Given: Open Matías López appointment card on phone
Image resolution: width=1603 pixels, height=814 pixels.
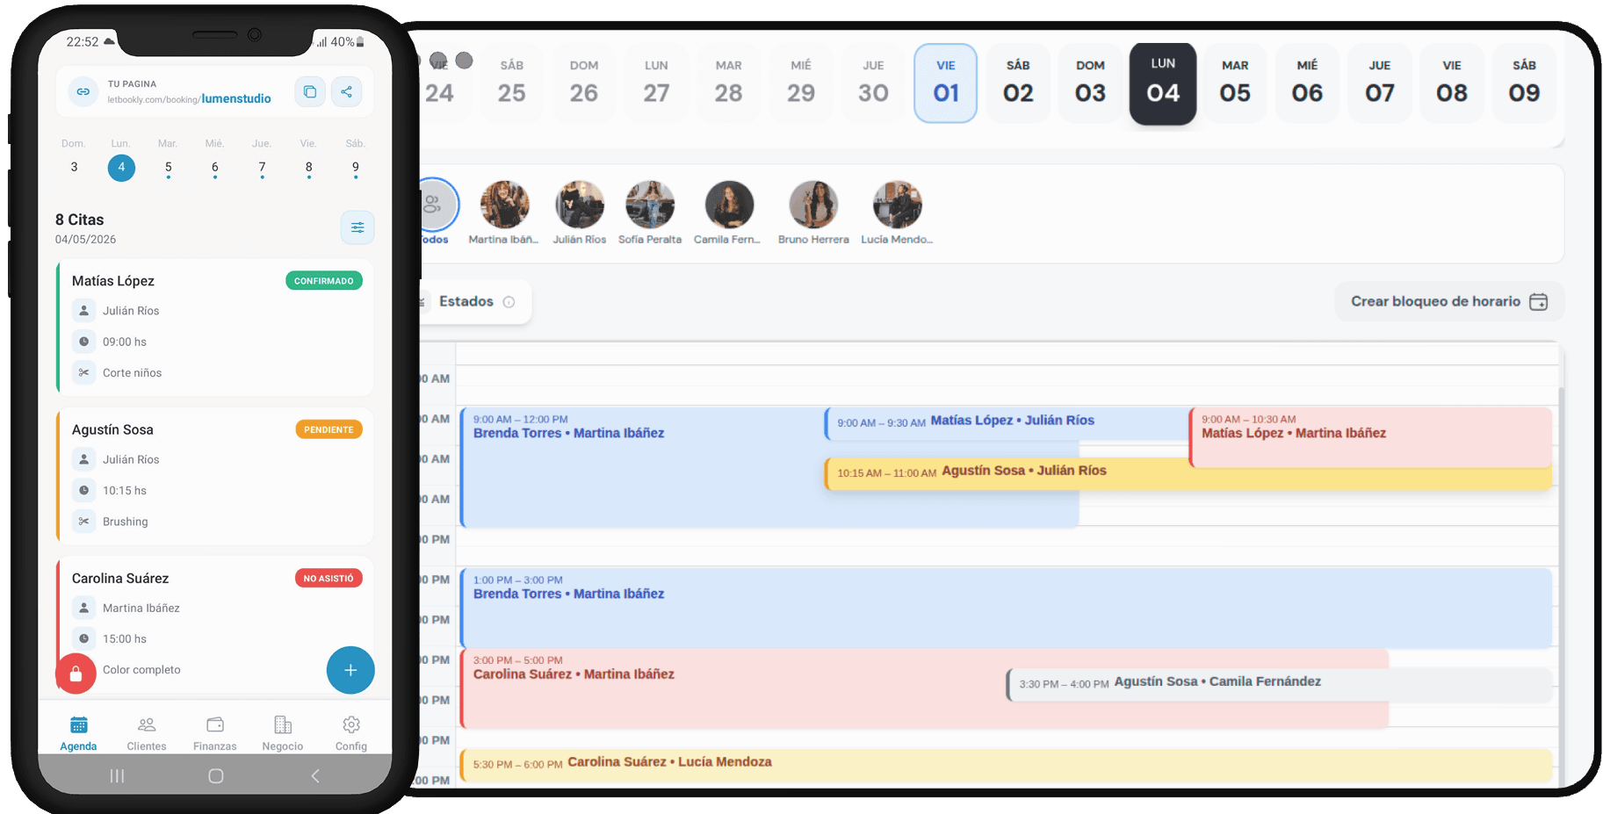Looking at the screenshot, I should pos(215,328).
